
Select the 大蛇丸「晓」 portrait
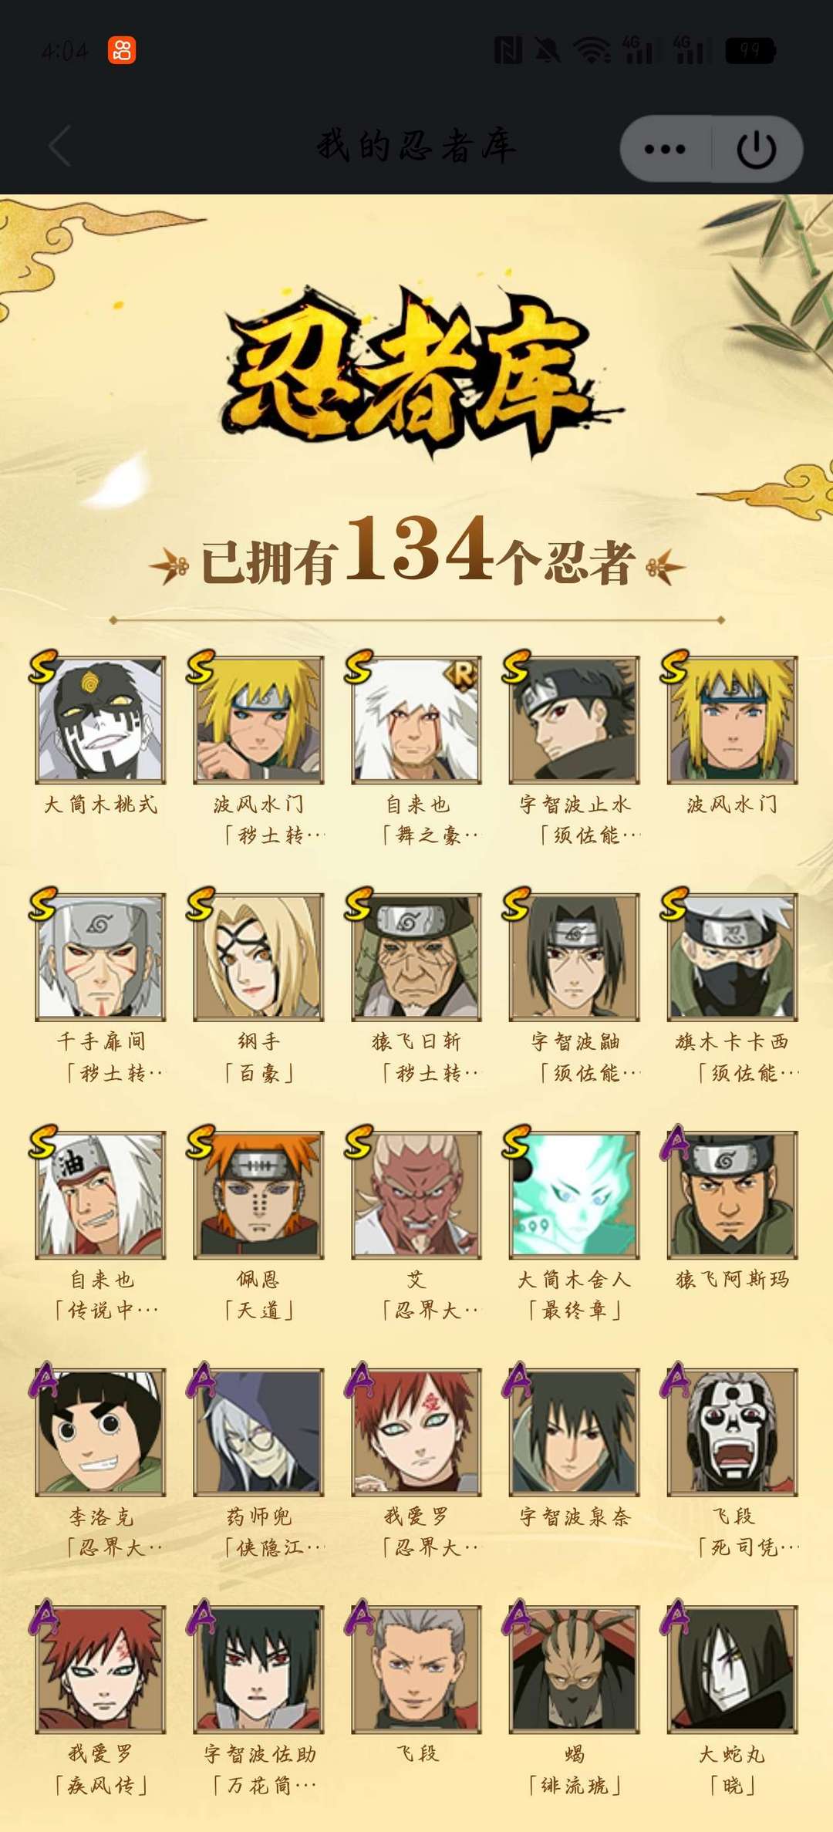(733, 1669)
